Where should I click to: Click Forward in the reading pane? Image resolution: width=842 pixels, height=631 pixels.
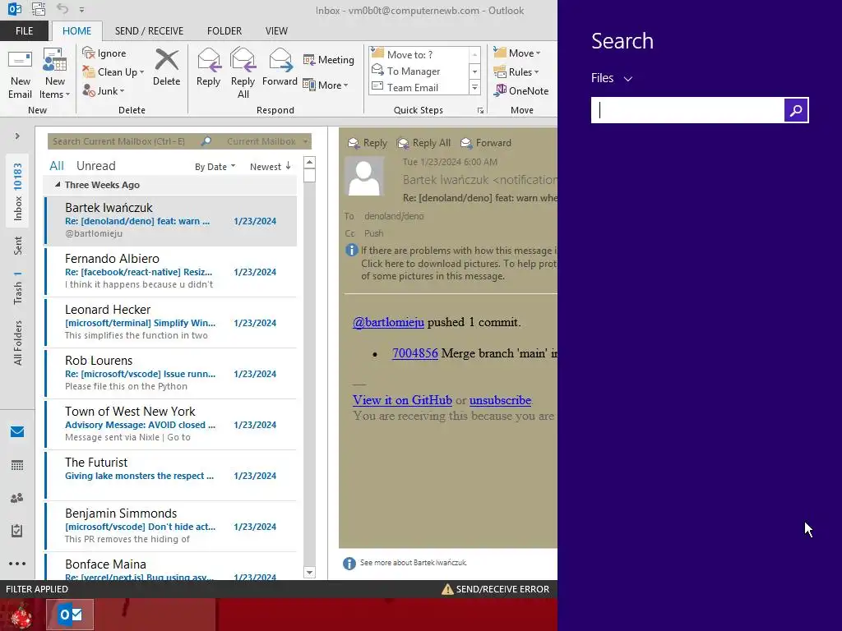[x=486, y=143]
